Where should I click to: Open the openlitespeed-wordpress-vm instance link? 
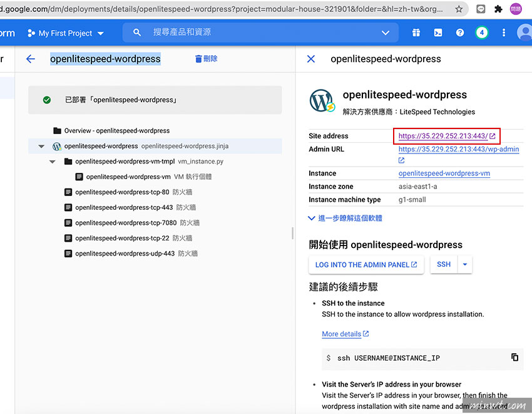point(444,173)
